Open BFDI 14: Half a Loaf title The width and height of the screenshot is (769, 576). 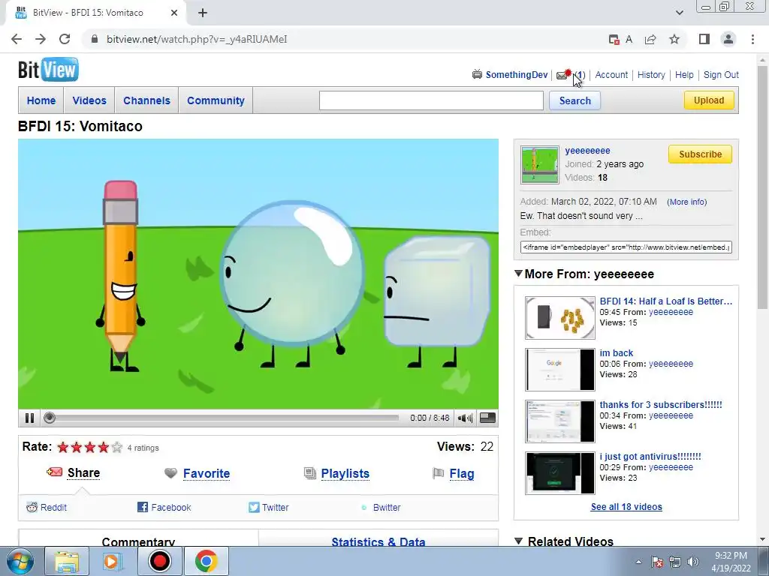pos(665,301)
